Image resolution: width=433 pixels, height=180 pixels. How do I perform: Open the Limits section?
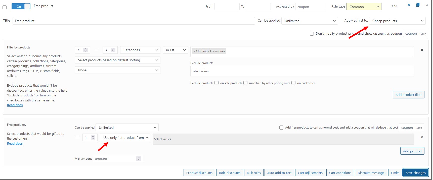click(x=395, y=173)
